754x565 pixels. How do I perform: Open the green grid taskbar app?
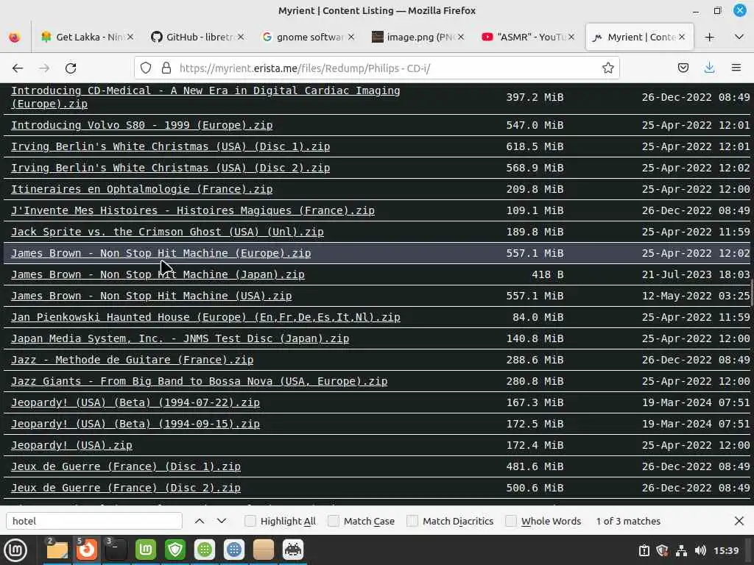205,550
